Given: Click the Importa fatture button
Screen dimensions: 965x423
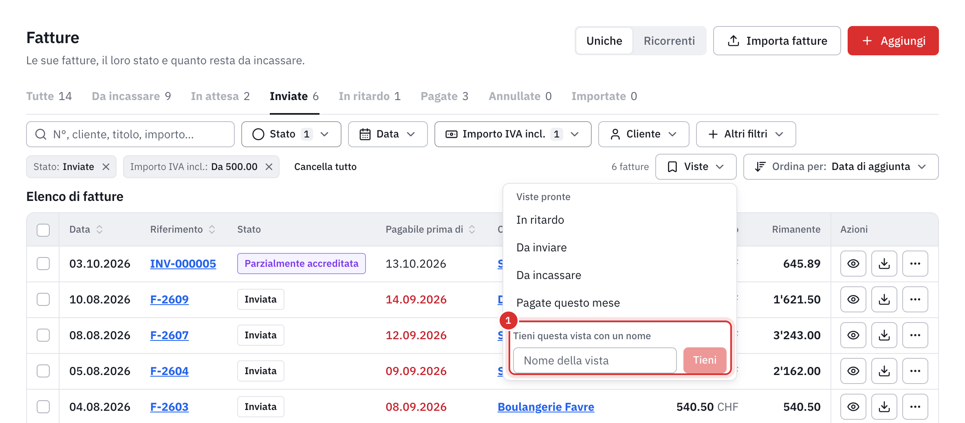Looking at the screenshot, I should tap(777, 41).
